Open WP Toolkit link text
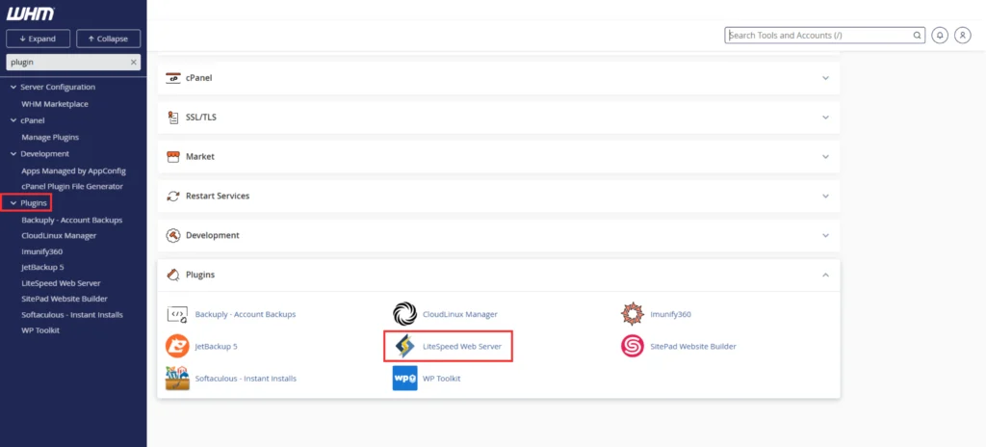The height and width of the screenshot is (447, 986). 441,379
